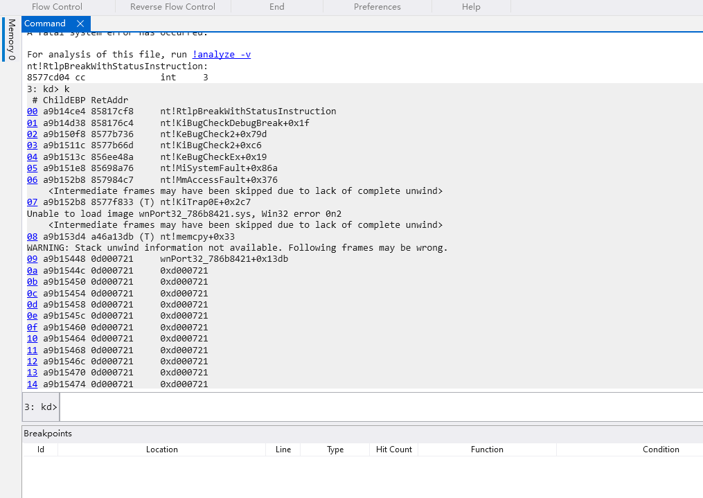Open the Flow Control ribbon group

click(x=57, y=7)
